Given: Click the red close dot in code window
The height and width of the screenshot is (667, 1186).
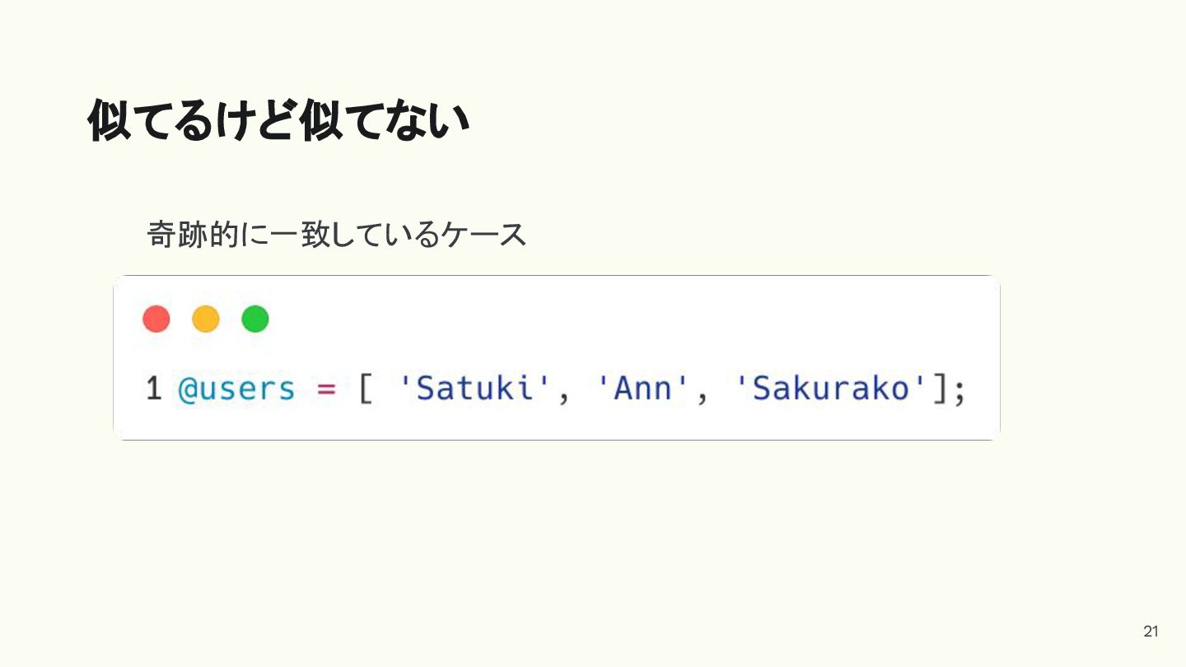Looking at the screenshot, I should click(156, 319).
